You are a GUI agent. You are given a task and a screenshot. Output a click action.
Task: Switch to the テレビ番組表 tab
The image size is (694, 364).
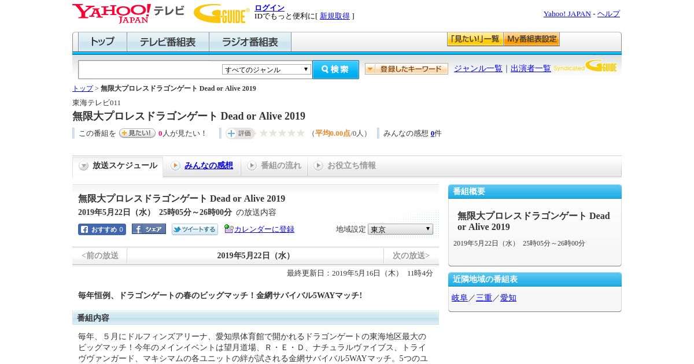coord(168,42)
